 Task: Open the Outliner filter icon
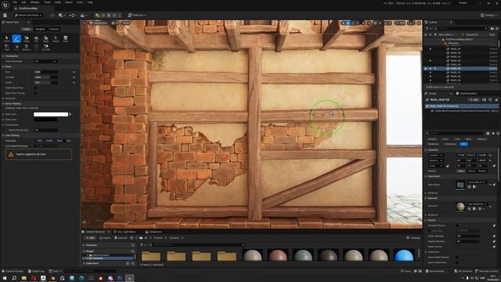[427, 28]
